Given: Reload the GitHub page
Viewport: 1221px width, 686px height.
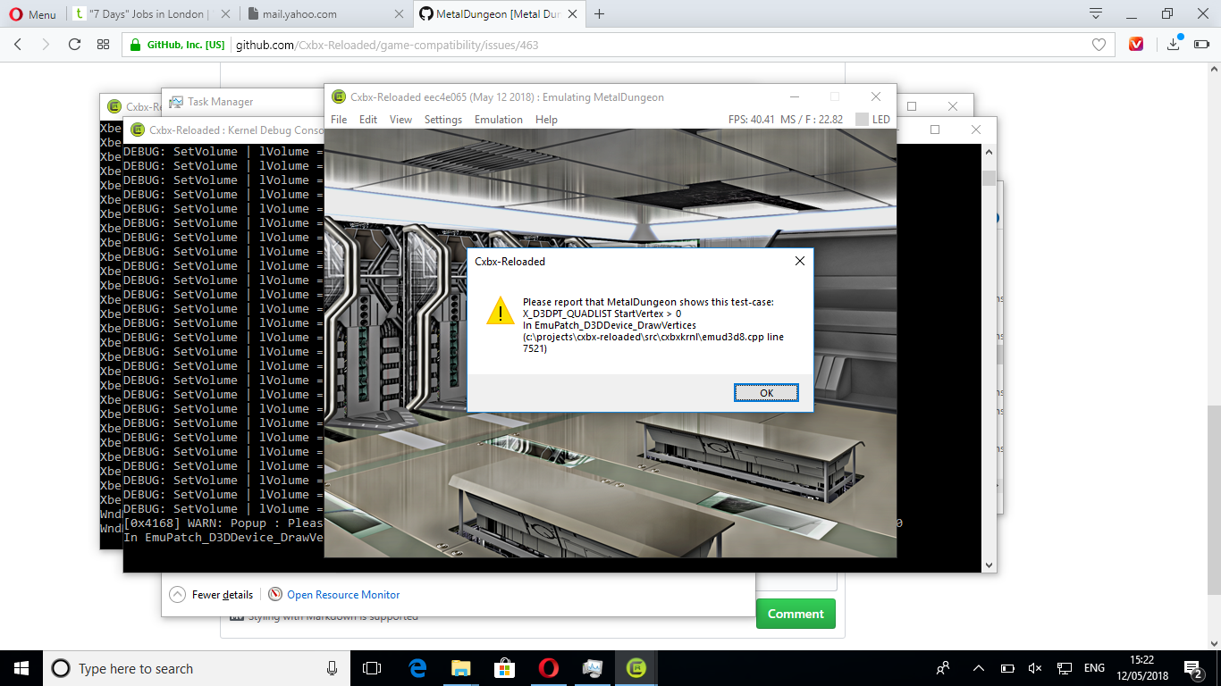Looking at the screenshot, I should pyautogui.click(x=74, y=45).
